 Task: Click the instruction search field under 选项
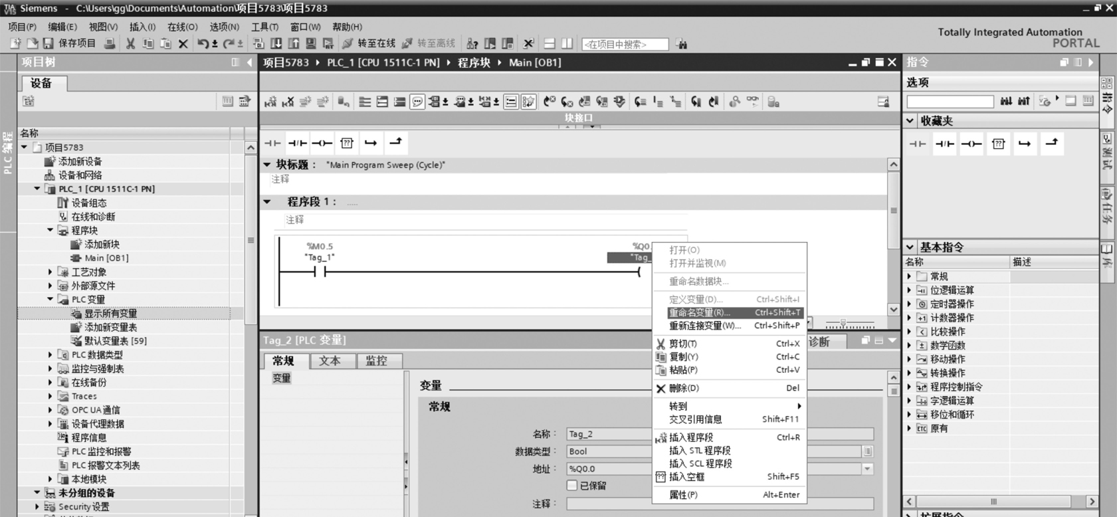point(950,102)
